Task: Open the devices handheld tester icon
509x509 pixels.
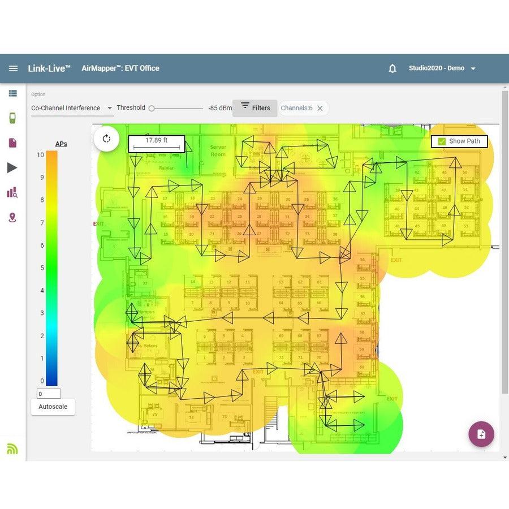Action: 12,118
